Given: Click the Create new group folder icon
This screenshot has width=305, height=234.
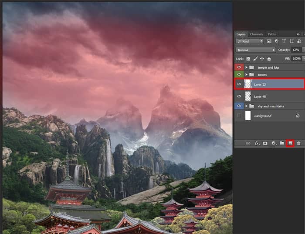Looking at the screenshot, I should pos(281,143).
